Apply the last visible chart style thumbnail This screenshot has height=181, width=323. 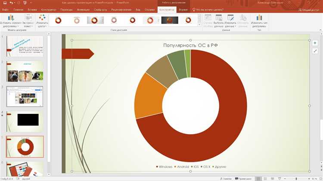pos(188,20)
